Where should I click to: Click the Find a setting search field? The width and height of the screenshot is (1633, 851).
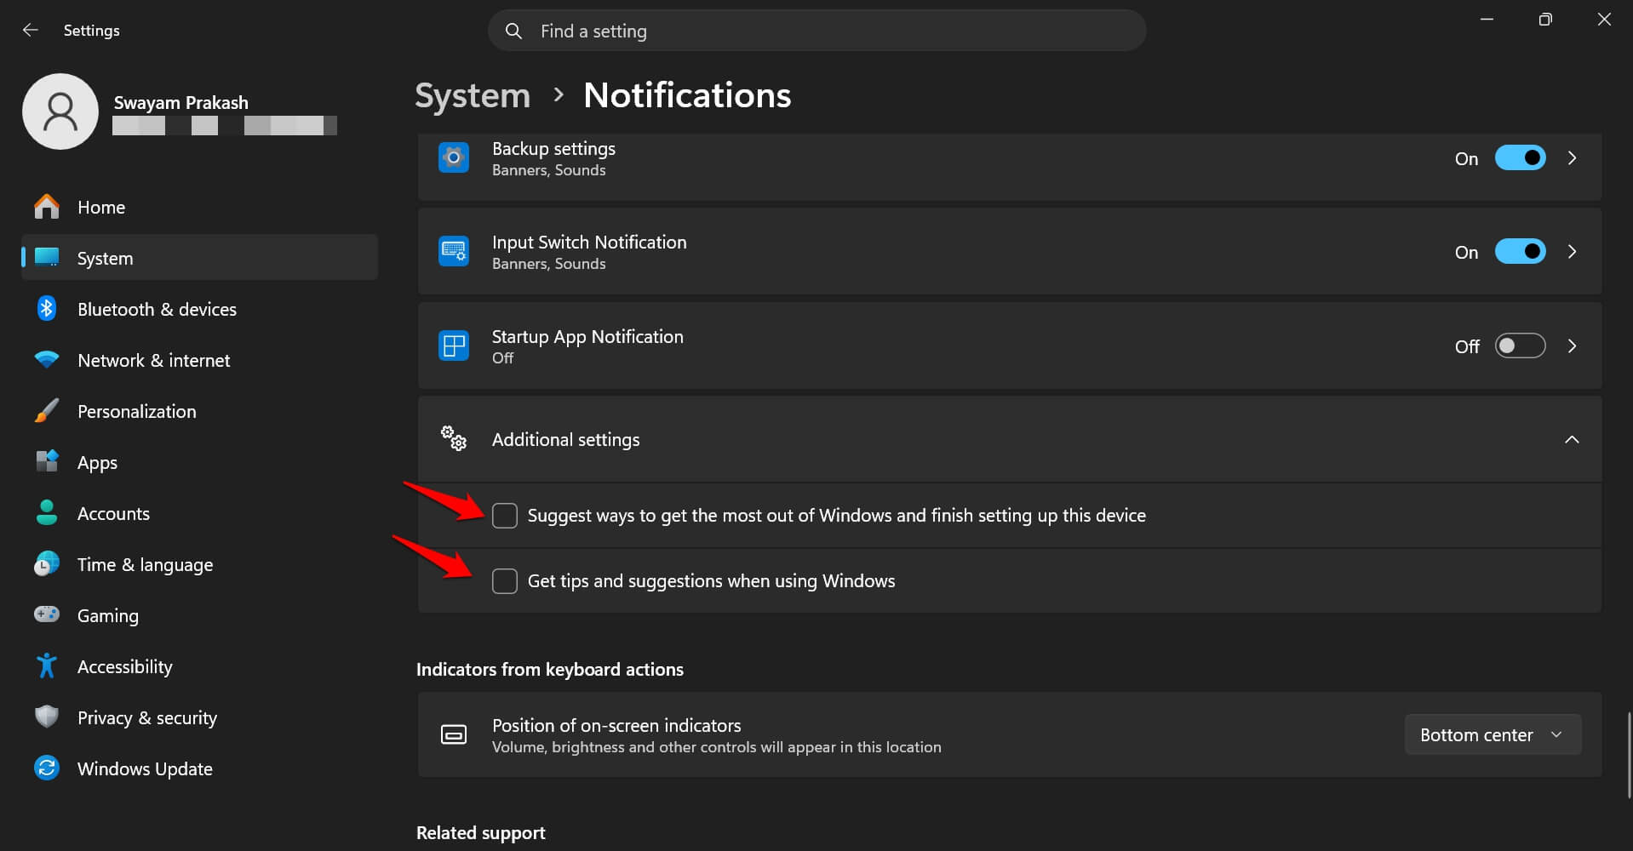816,31
